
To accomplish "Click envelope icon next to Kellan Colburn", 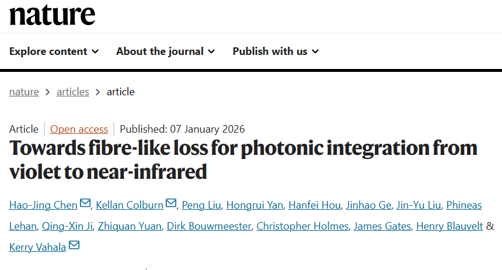I will coord(171,204).
